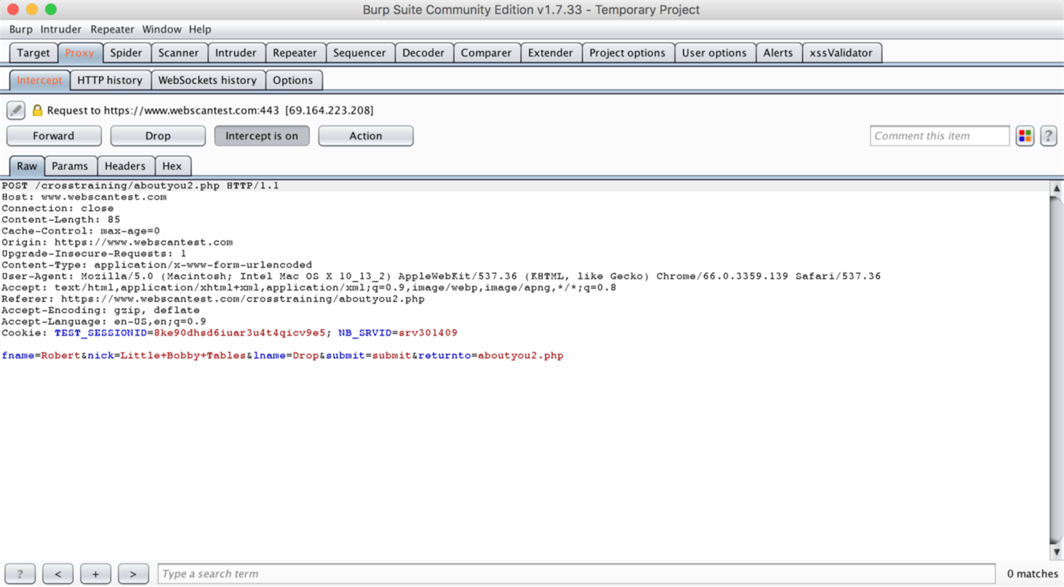
Task: Switch to the Intruder tool tab
Action: tap(236, 53)
